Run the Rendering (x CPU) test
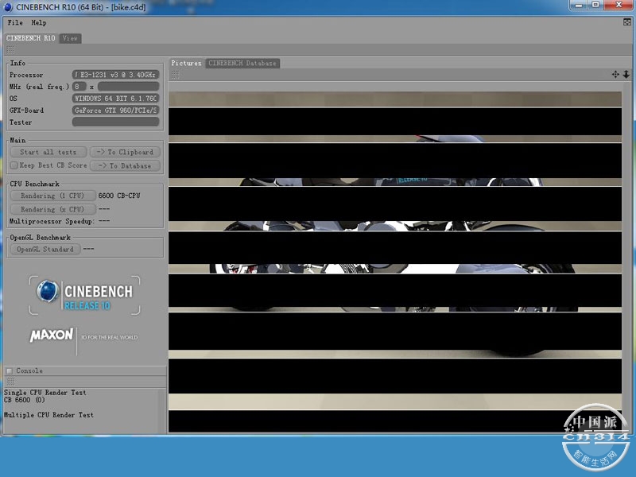This screenshot has width=636, height=477. [52, 209]
